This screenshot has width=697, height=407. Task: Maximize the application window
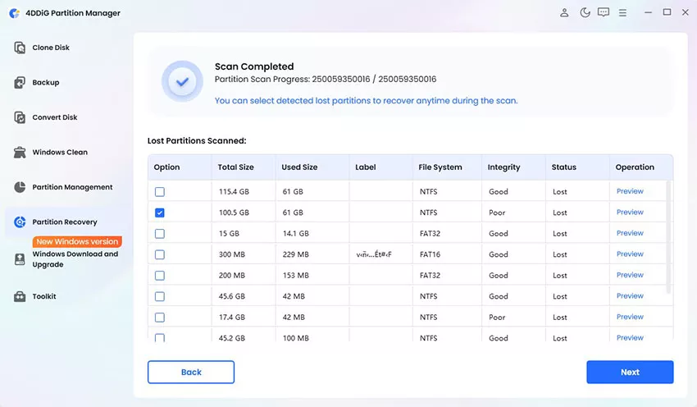tap(667, 12)
